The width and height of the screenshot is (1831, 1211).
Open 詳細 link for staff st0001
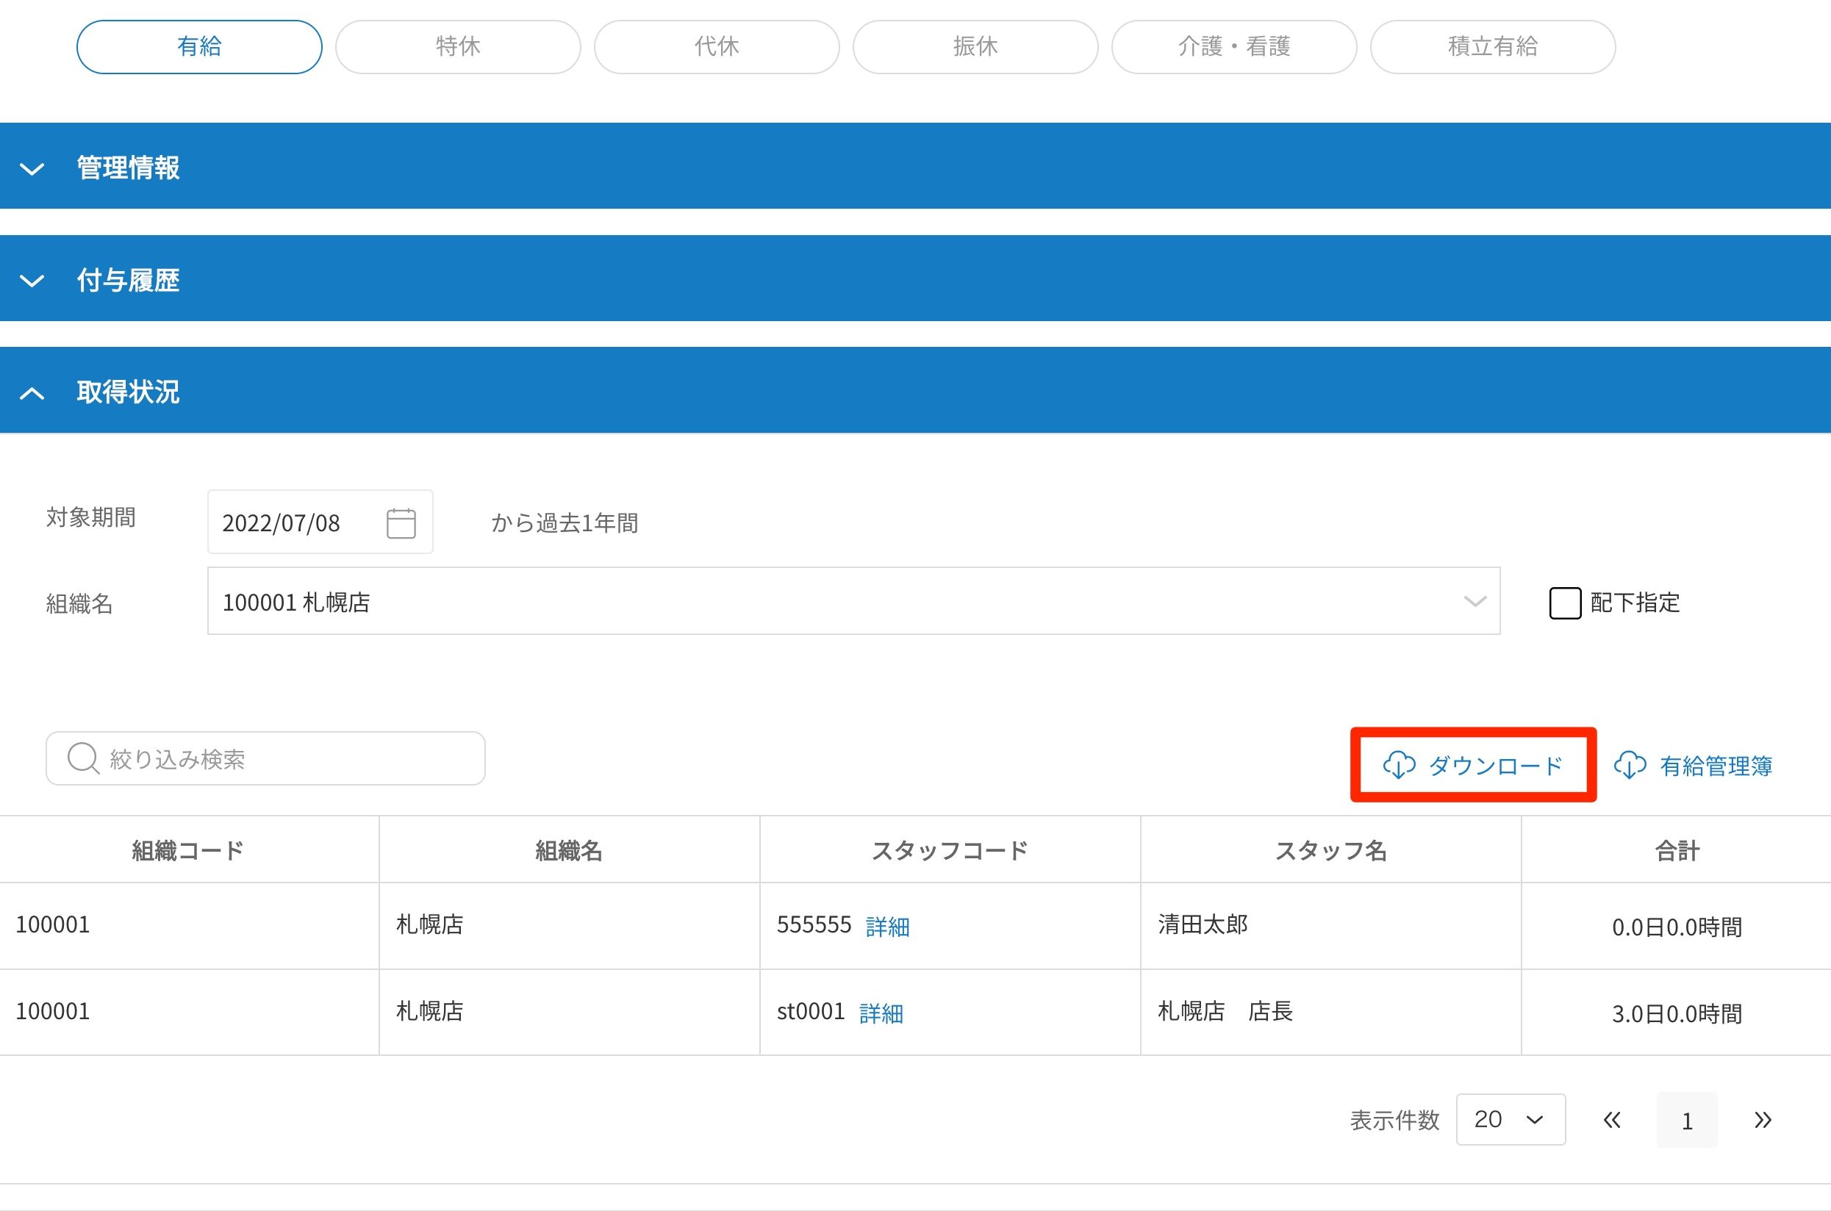(881, 1013)
